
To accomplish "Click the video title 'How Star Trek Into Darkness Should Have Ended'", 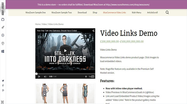I will pos(57,31).
